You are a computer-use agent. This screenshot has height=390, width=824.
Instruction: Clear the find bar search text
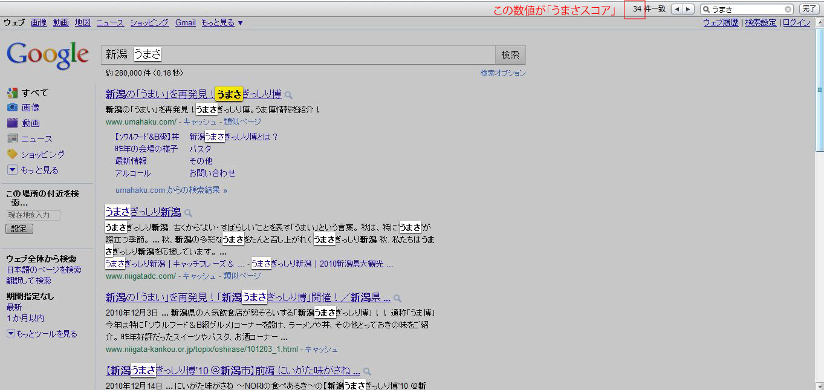pyautogui.click(x=788, y=9)
